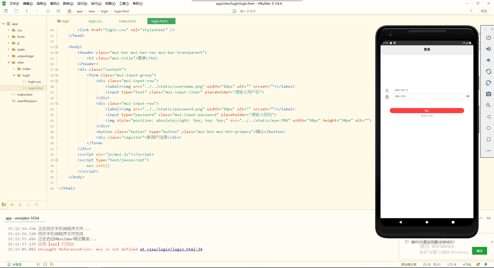Click the 语法提示库 status bar entry

coord(409,264)
